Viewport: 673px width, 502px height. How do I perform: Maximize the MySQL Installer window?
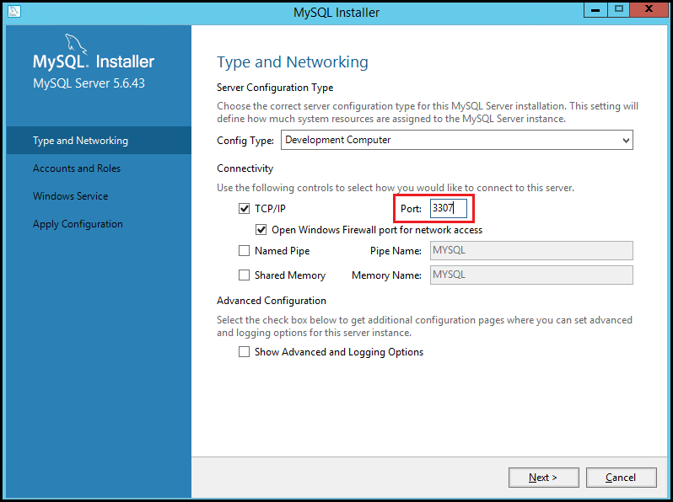click(618, 9)
